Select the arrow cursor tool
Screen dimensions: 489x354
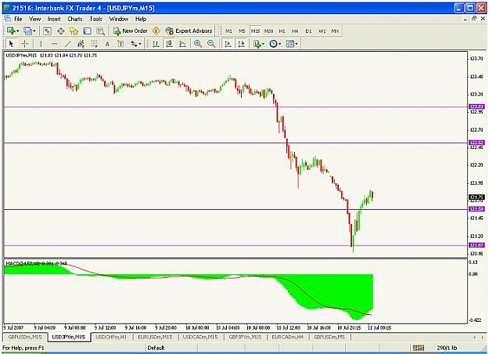(x=11, y=44)
